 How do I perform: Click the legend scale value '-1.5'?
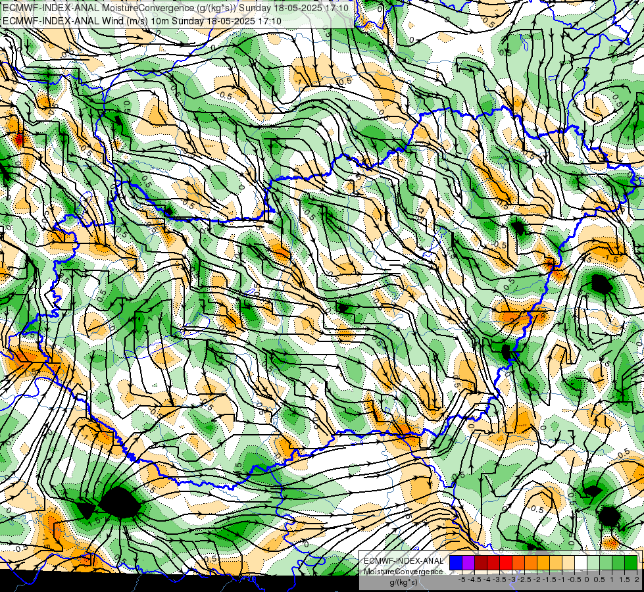tap(549, 580)
